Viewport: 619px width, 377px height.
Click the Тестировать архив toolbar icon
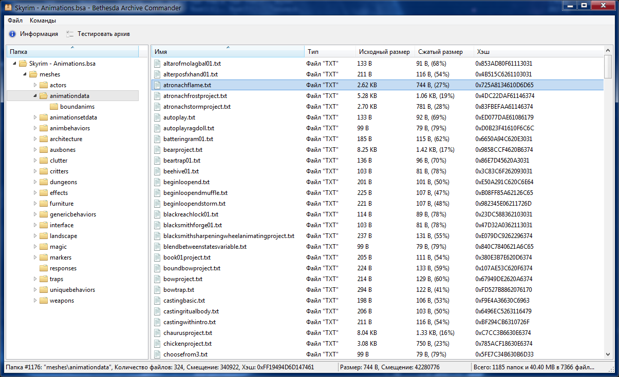pos(70,34)
